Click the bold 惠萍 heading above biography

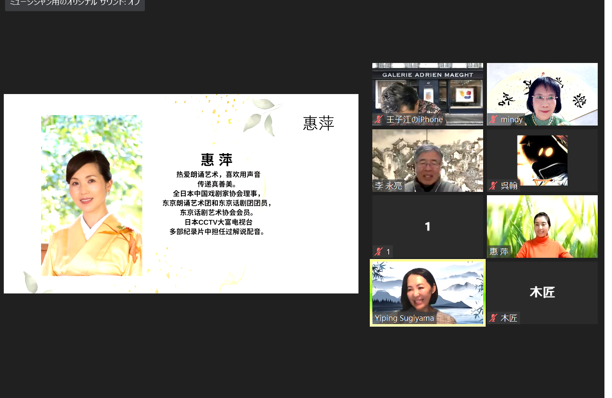click(x=217, y=160)
